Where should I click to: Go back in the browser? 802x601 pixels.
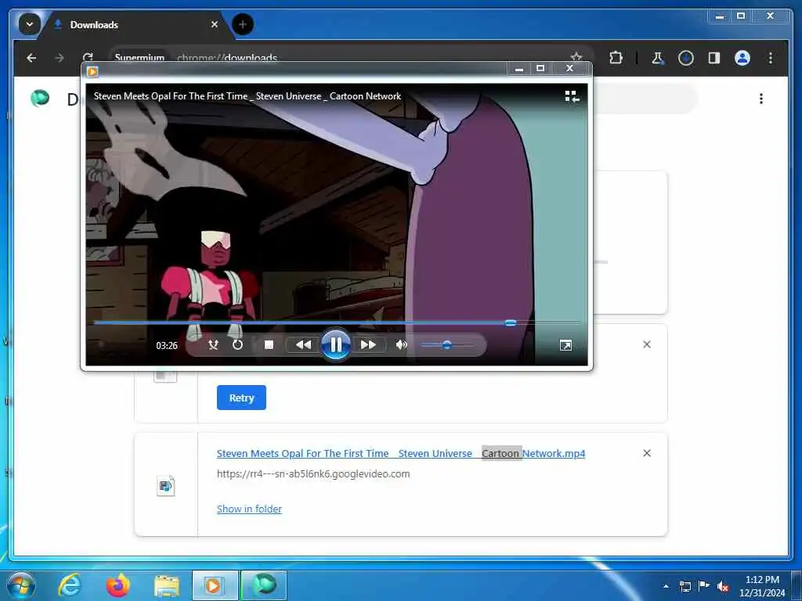pos(31,58)
